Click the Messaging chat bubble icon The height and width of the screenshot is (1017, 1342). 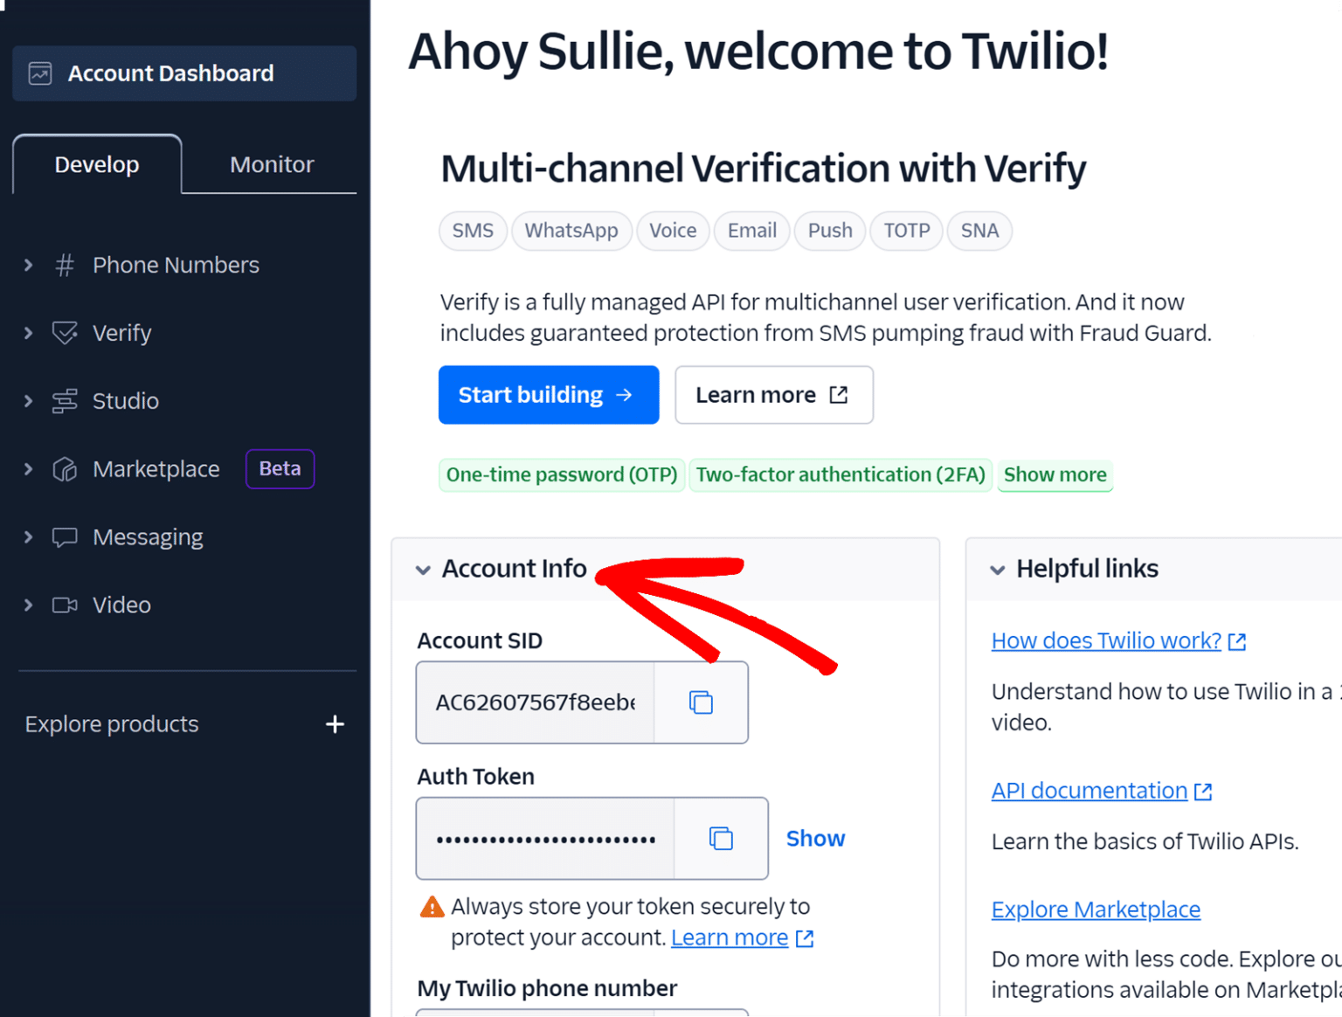pyautogui.click(x=64, y=536)
